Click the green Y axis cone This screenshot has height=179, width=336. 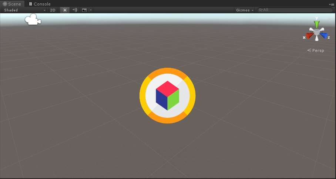click(317, 24)
